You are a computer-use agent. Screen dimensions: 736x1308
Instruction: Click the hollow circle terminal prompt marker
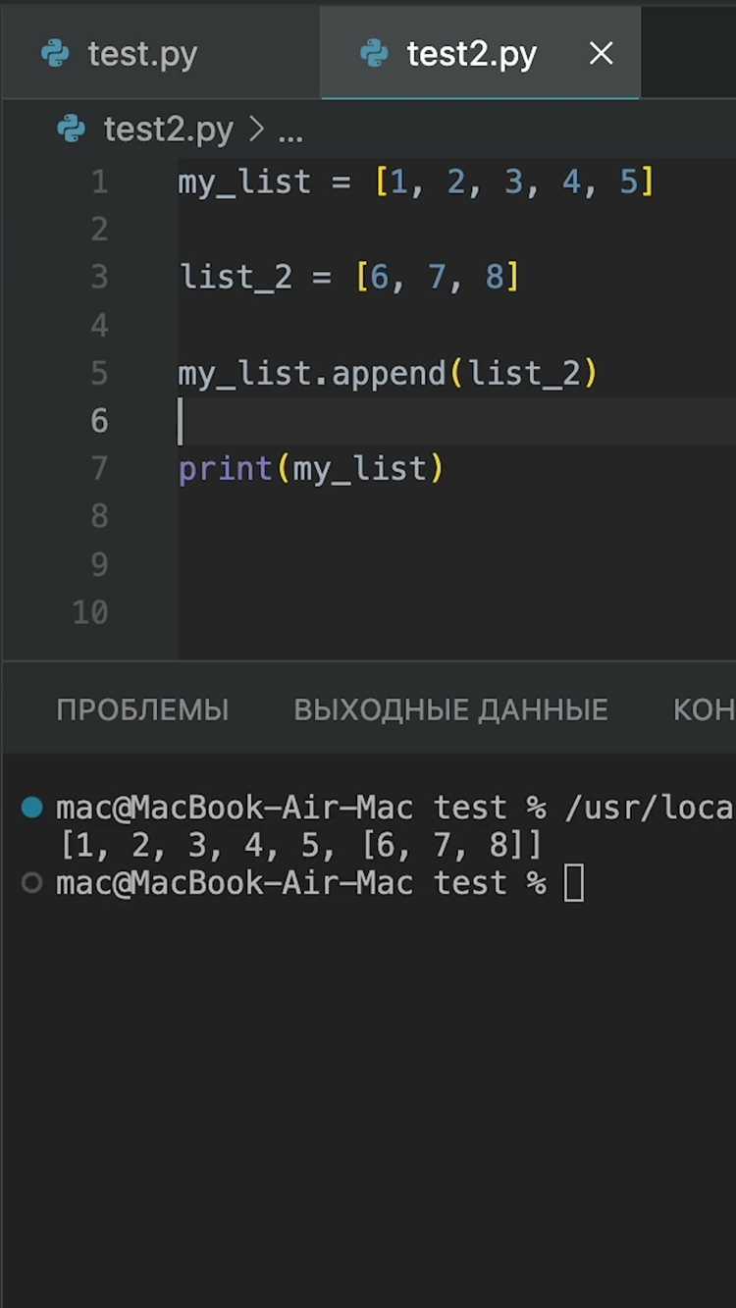[x=32, y=883]
